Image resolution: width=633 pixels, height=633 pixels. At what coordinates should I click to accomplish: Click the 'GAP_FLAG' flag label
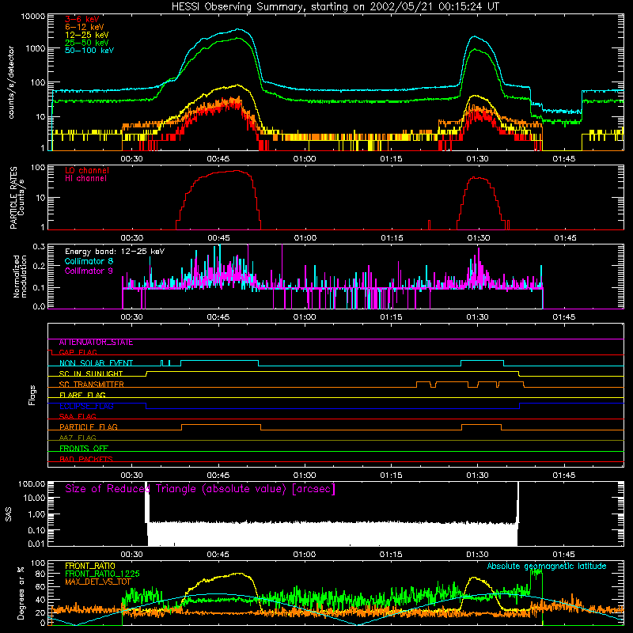(x=78, y=352)
